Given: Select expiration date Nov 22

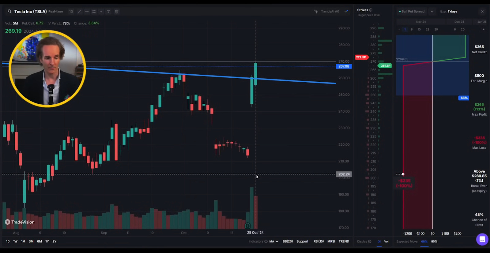Looking at the screenshot, I should [428, 29].
